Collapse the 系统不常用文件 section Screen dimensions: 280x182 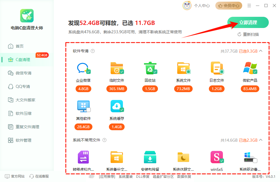260,140
